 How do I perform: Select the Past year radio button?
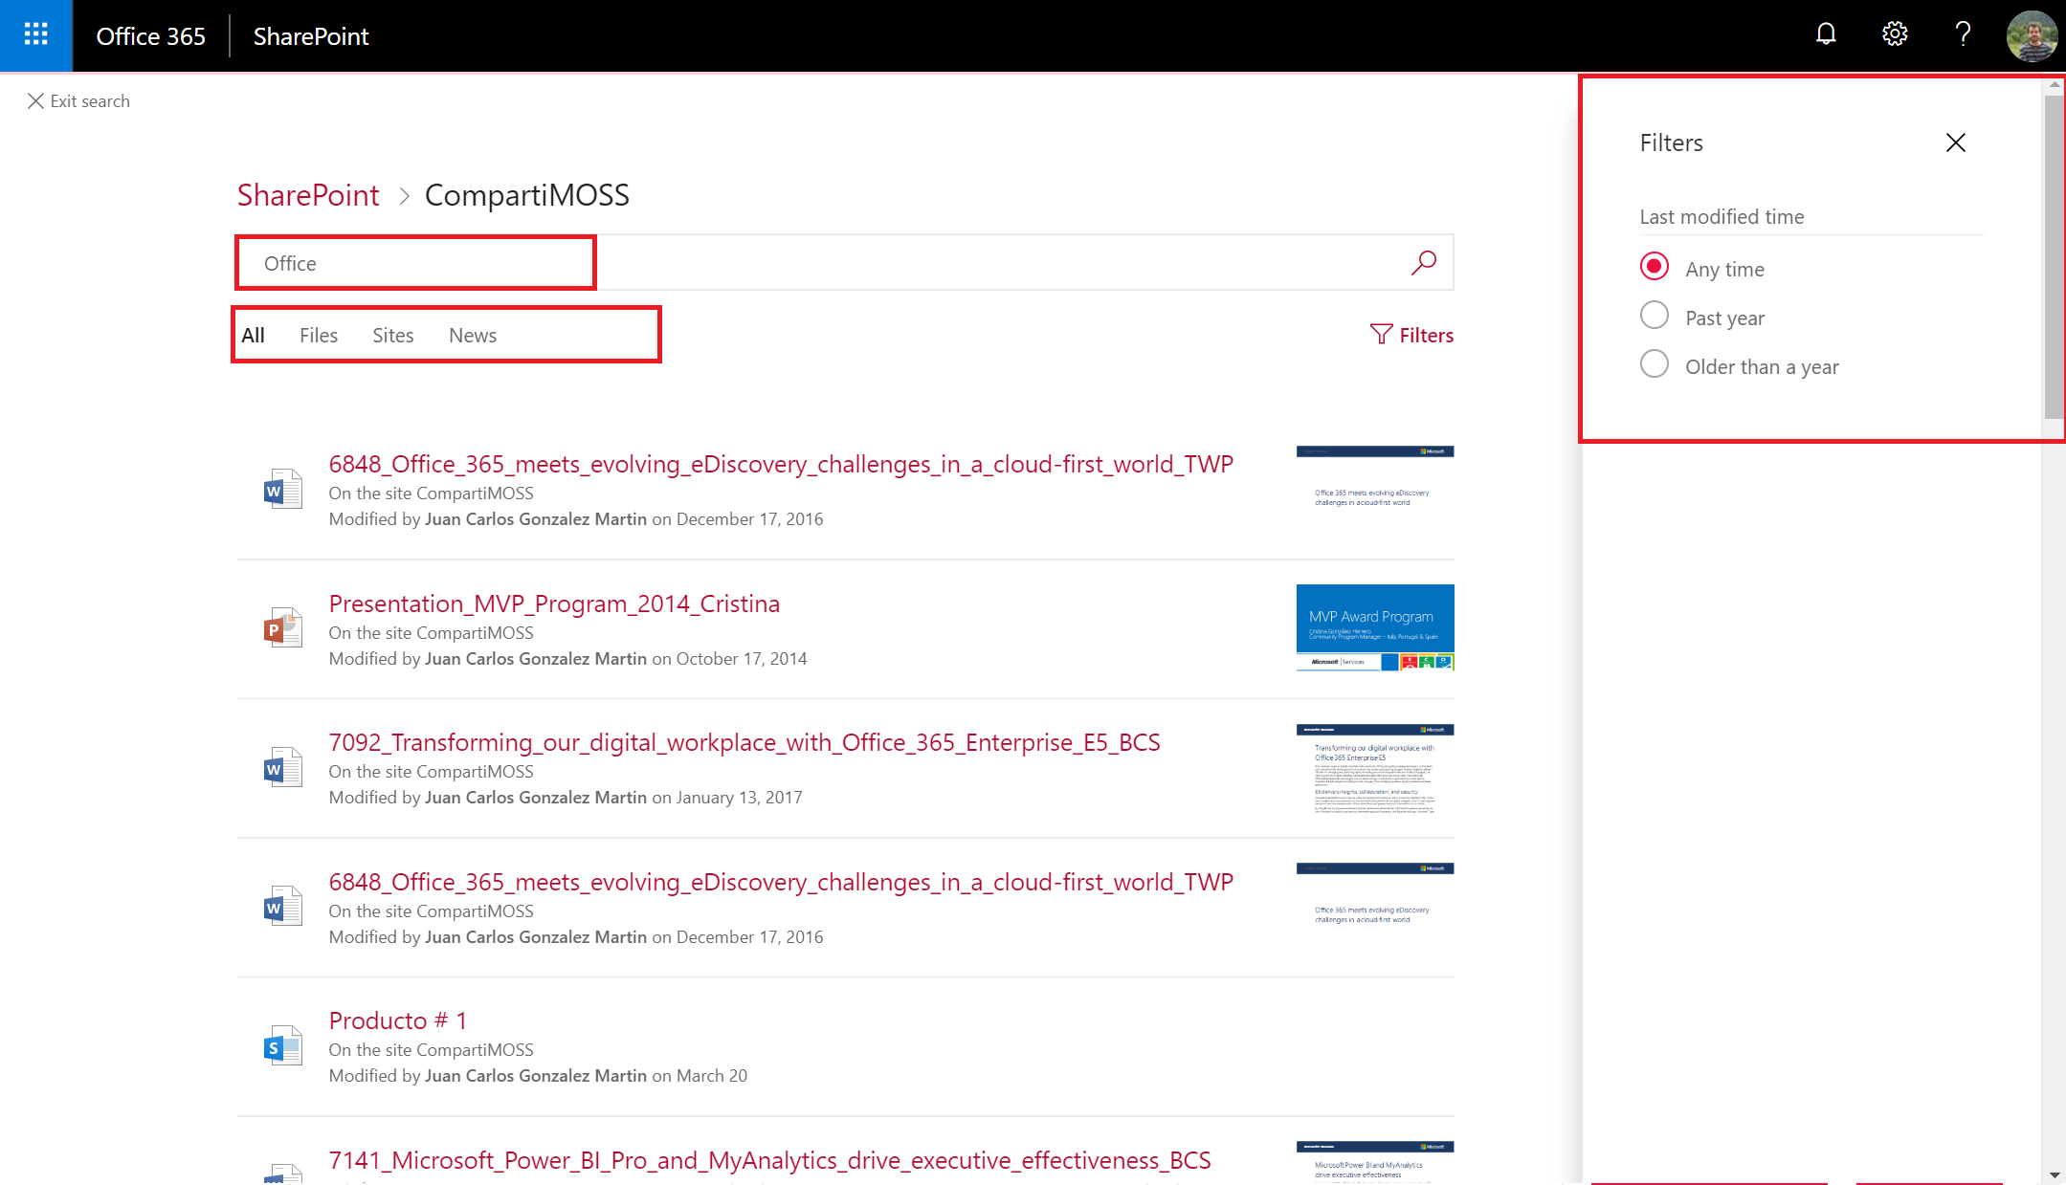click(x=1654, y=316)
